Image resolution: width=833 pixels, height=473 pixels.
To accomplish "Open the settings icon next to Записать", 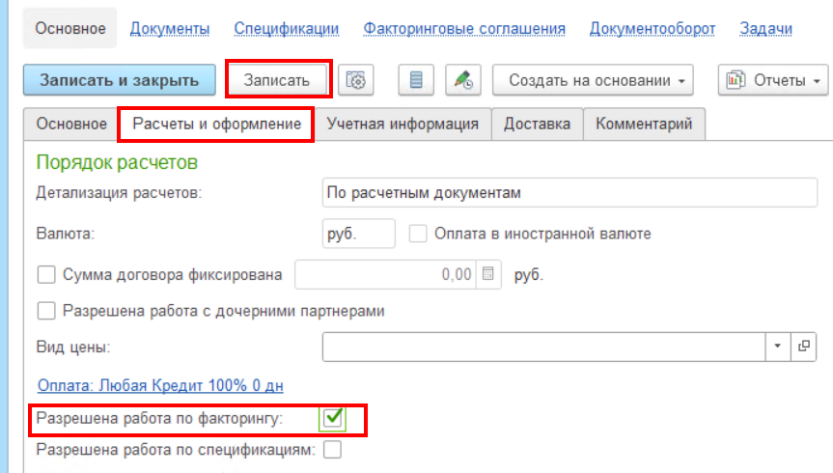I will coord(355,80).
